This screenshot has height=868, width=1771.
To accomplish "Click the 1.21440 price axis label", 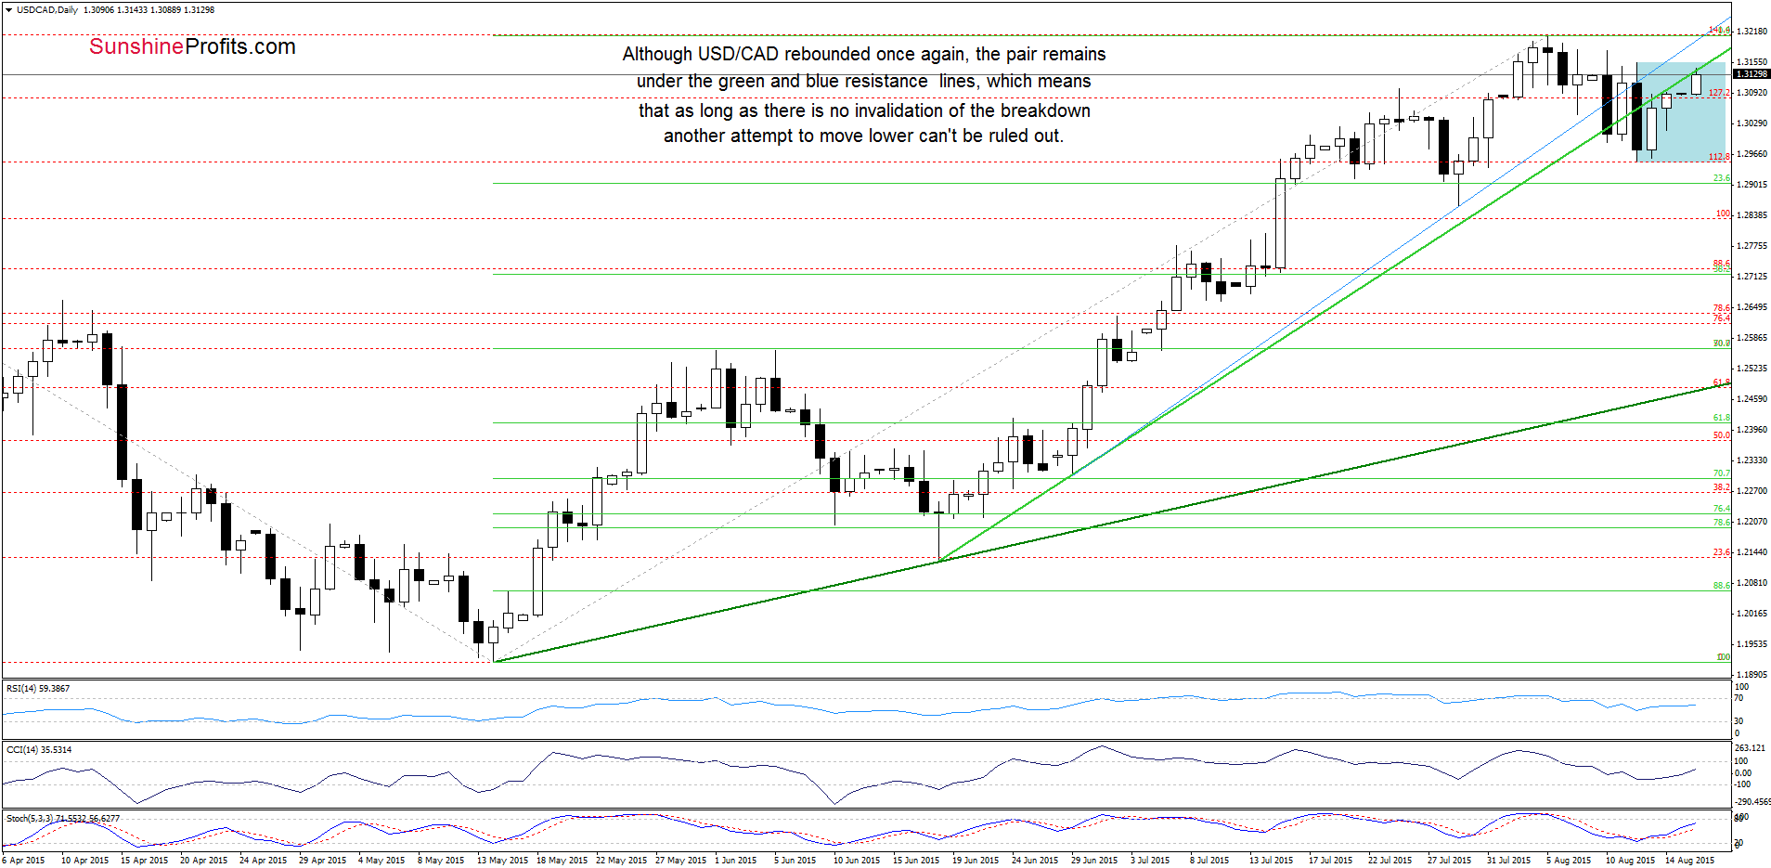I will (1752, 552).
